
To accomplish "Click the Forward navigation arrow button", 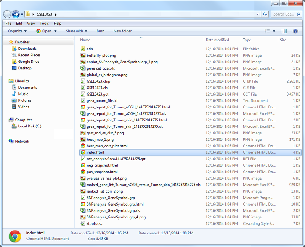I will [x=16, y=14].
